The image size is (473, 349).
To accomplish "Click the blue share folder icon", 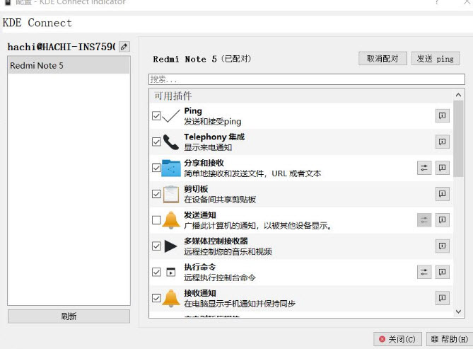I will [171, 168].
